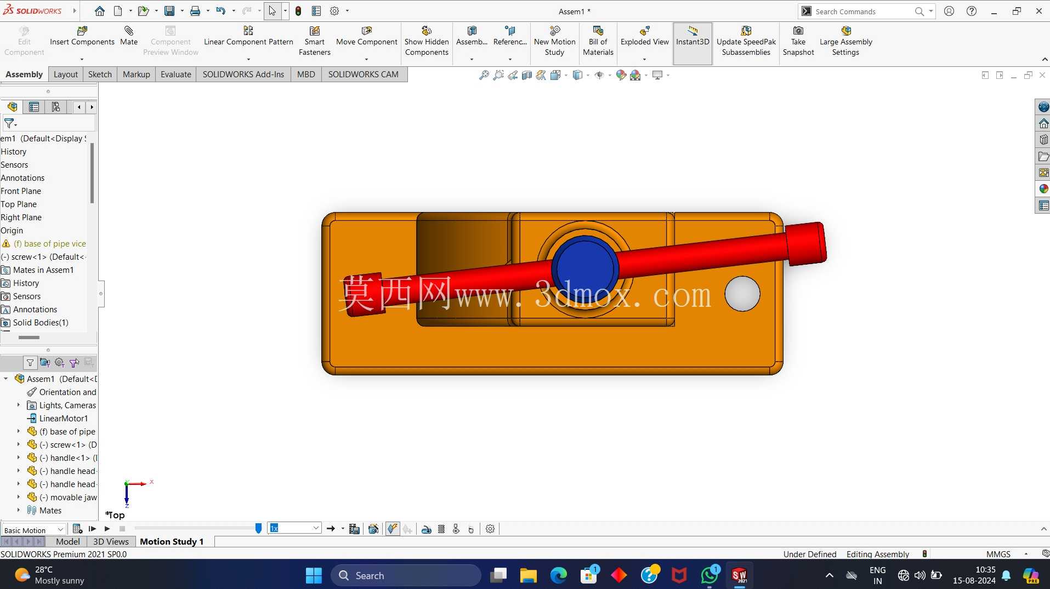Viewport: 1050px width, 589px height.
Task: Switch to the Model tab at bottom
Action: 68,541
